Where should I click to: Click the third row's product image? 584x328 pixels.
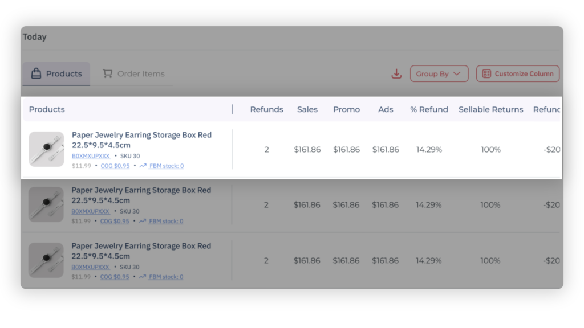pos(46,260)
